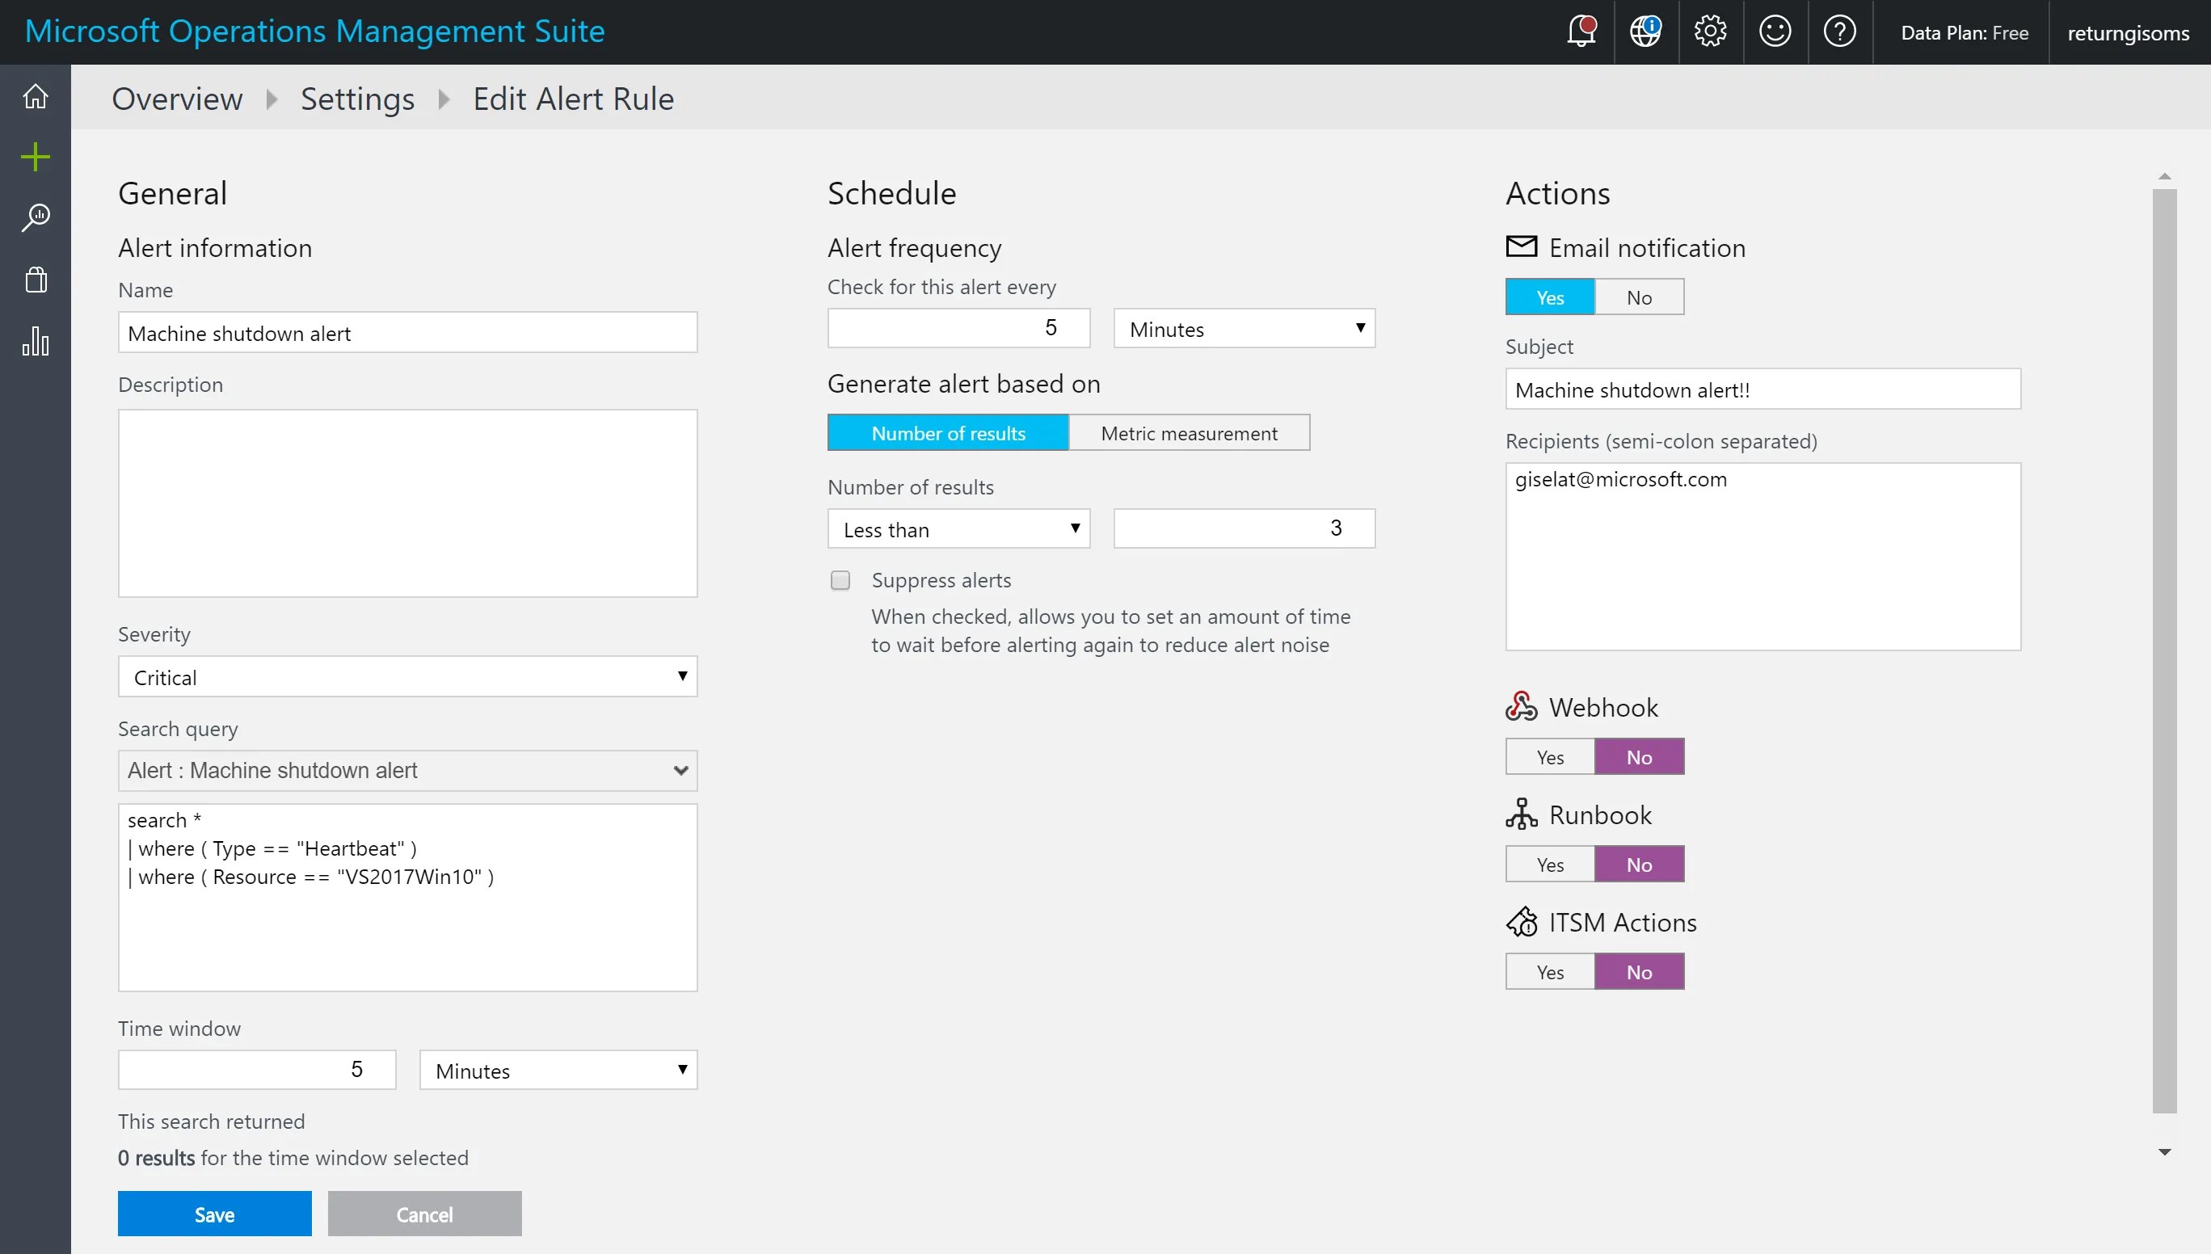Open Solutions Gallery bag icon in sidebar
Viewport: 2211px width, 1254px height.
[36, 279]
